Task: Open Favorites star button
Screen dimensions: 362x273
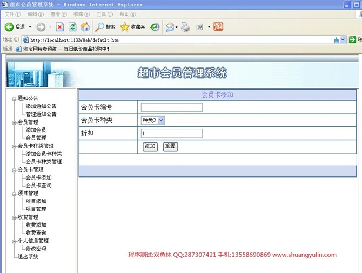Action: (x=132, y=27)
